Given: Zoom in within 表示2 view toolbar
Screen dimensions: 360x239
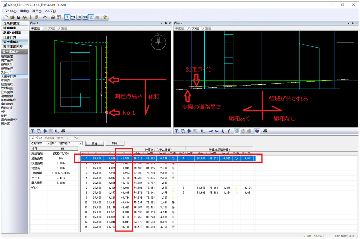Looking at the screenshot, I should point(177,131).
